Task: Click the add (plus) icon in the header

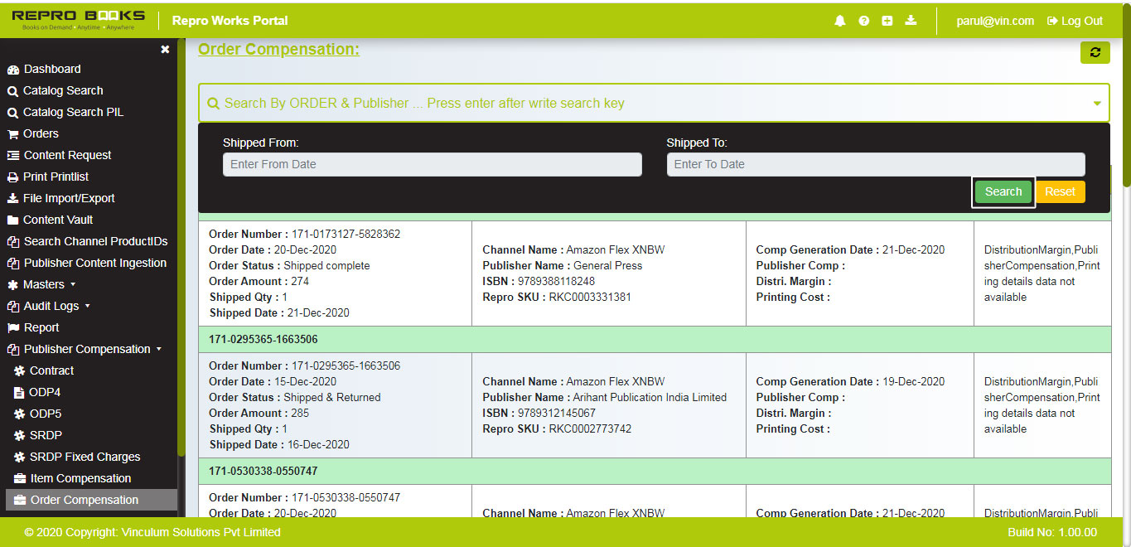Action: [x=887, y=20]
